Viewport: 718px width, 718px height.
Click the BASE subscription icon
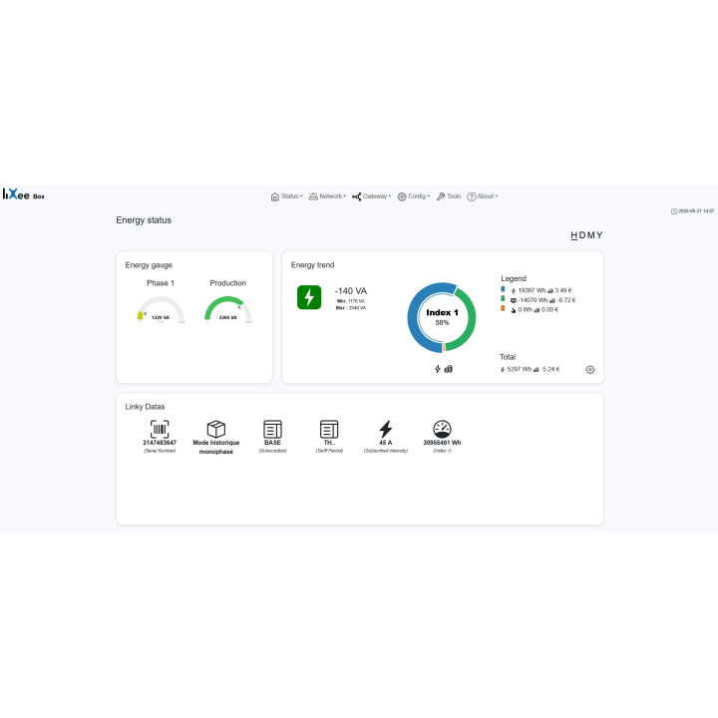272,429
